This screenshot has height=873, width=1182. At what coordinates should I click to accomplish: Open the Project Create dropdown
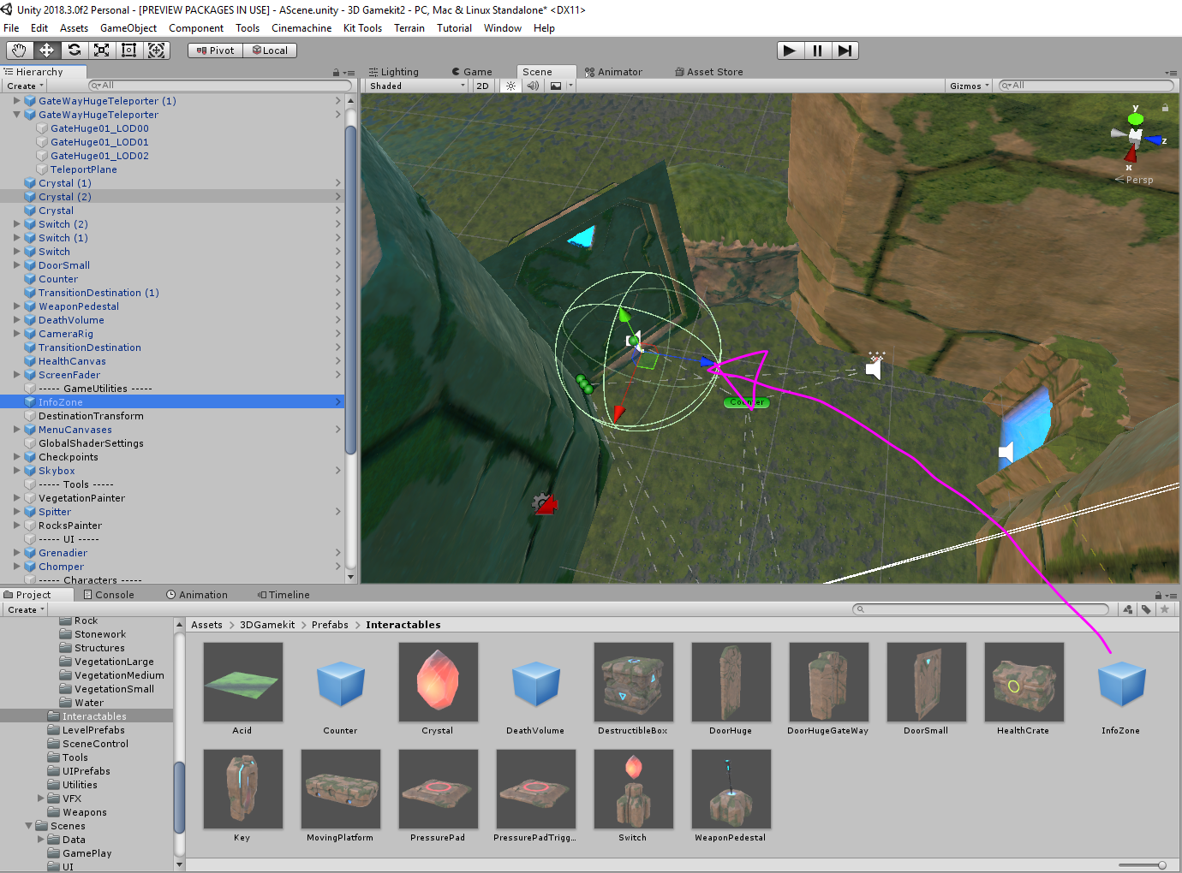(26, 609)
